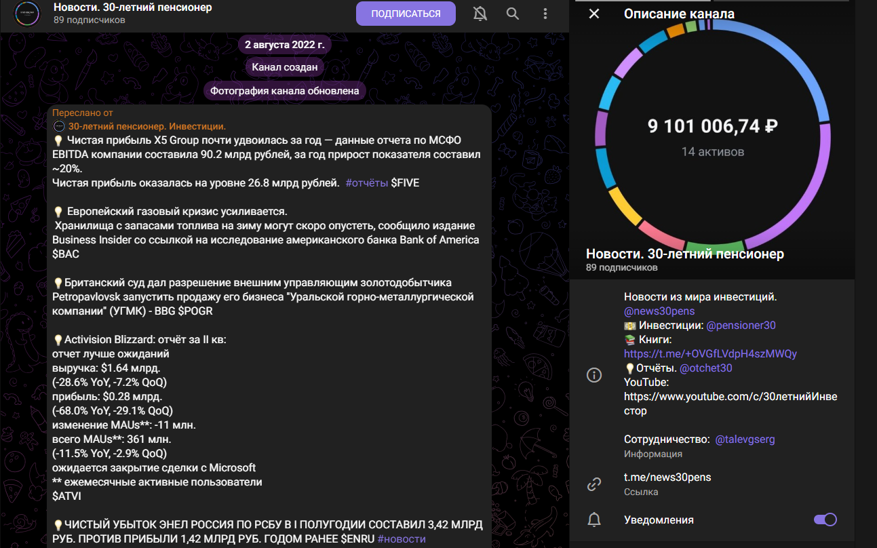Screen dimensions: 877x548
Task: Click the "Описание канала" panel heading
Action: [x=679, y=14]
